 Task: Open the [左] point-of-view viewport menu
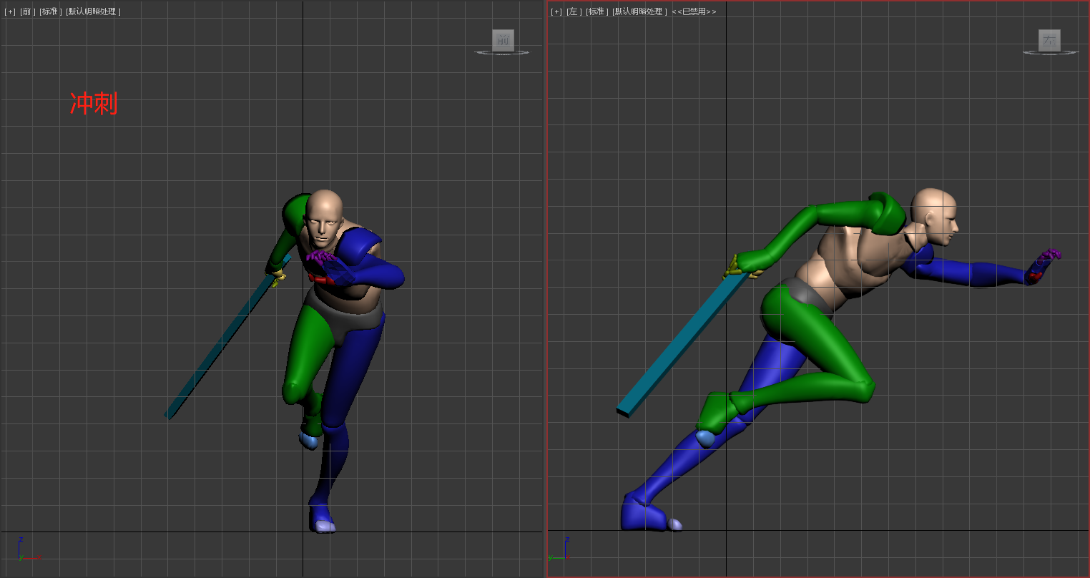click(574, 11)
